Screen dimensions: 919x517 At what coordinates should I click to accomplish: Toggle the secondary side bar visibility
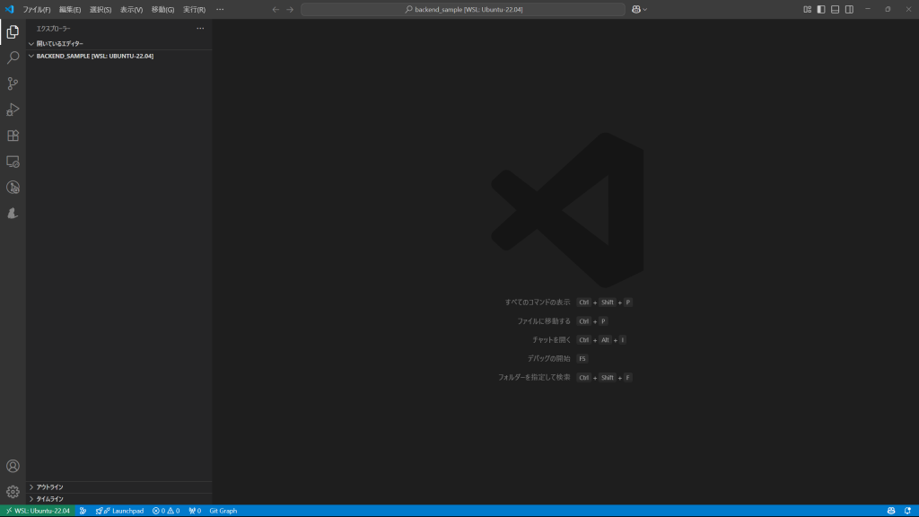pyautogui.click(x=849, y=9)
